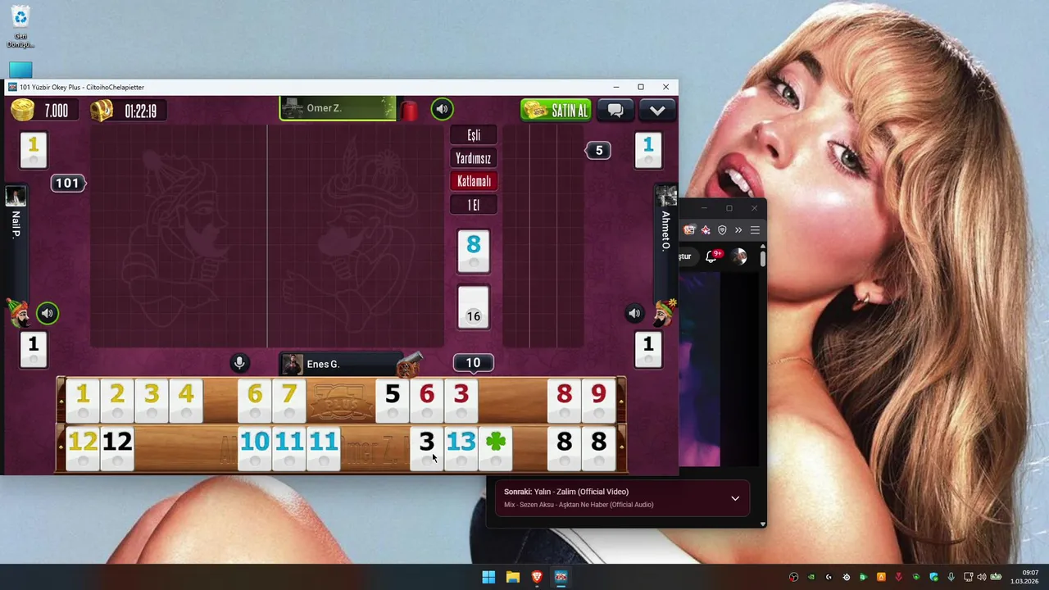Click the sultan avatar icon under Ahmet O.
The height and width of the screenshot is (590, 1049).
(664, 313)
